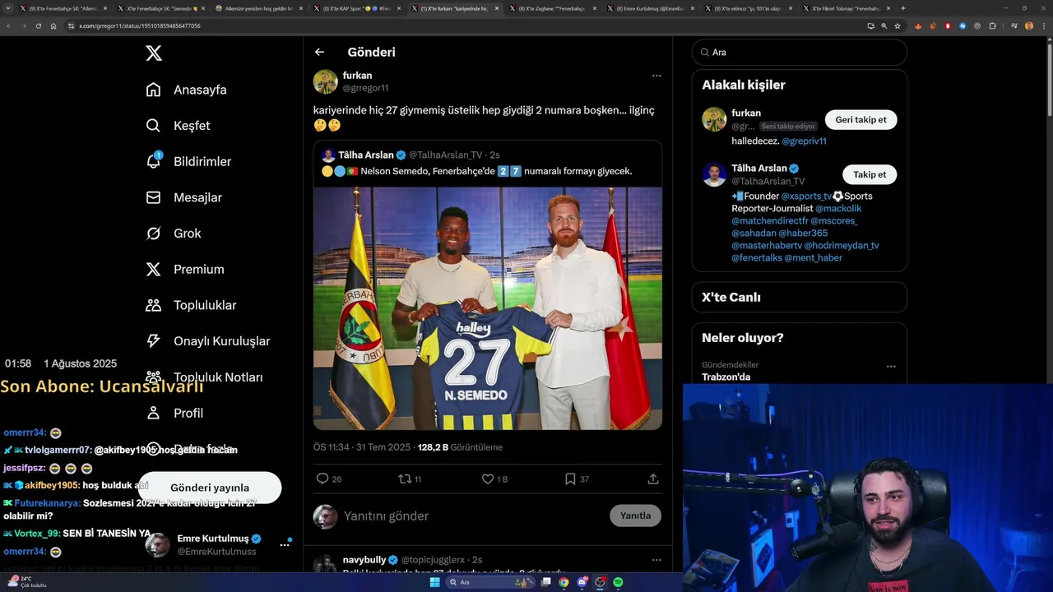This screenshot has width=1053, height=592.
Task: Open the Windows Start menu
Action: (x=435, y=582)
